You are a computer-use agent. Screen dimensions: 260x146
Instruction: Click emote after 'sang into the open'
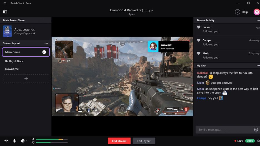click(225, 93)
